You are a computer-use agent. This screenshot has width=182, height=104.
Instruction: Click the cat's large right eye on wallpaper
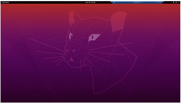94,37
